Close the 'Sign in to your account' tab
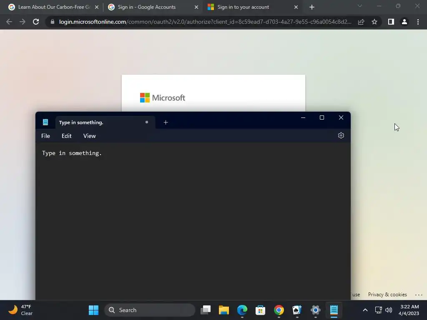 (296, 7)
